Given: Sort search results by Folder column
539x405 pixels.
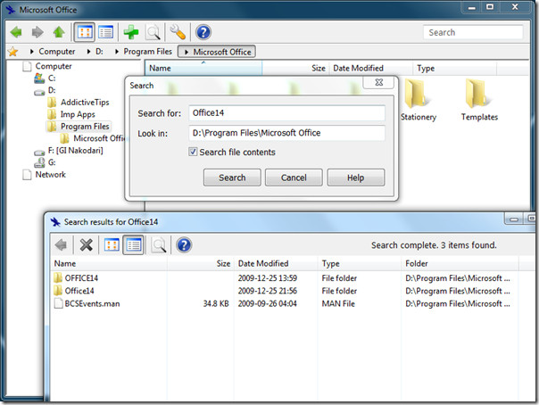Looking at the screenshot, I should coord(460,264).
